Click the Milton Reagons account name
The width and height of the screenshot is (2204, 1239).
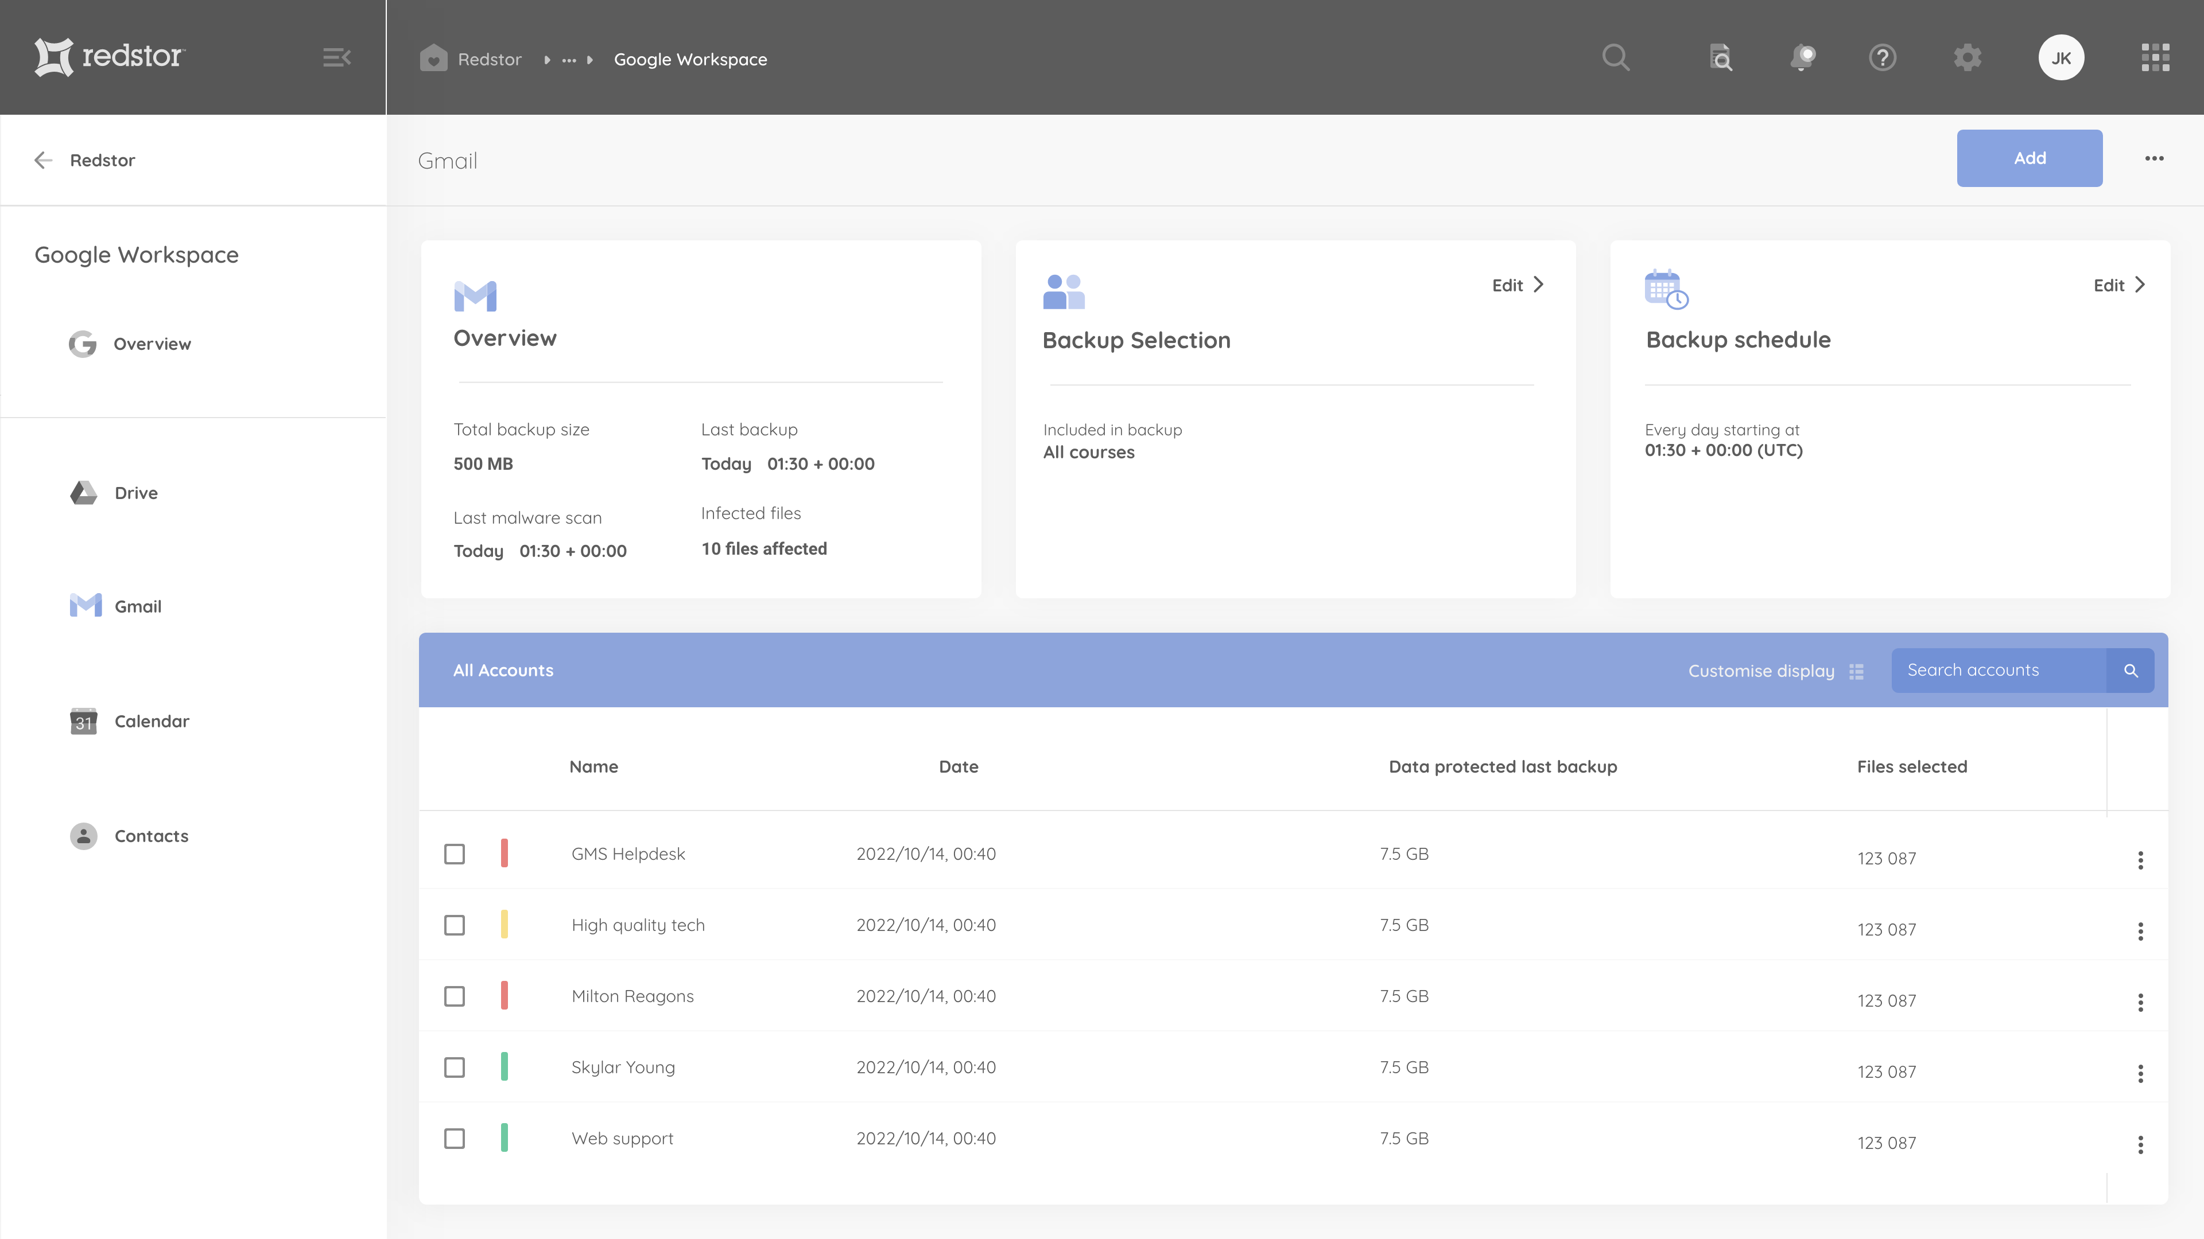(x=633, y=996)
